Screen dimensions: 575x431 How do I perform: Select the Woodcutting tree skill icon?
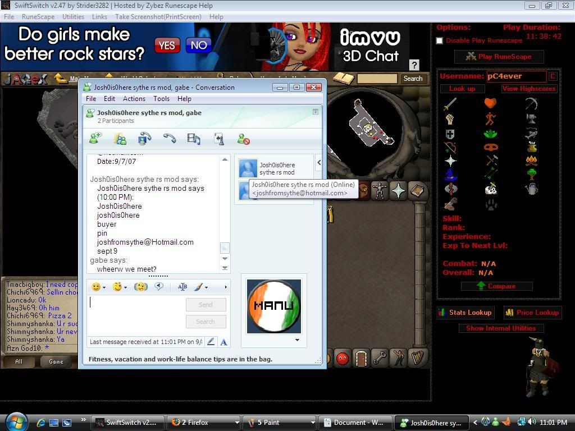532,175
